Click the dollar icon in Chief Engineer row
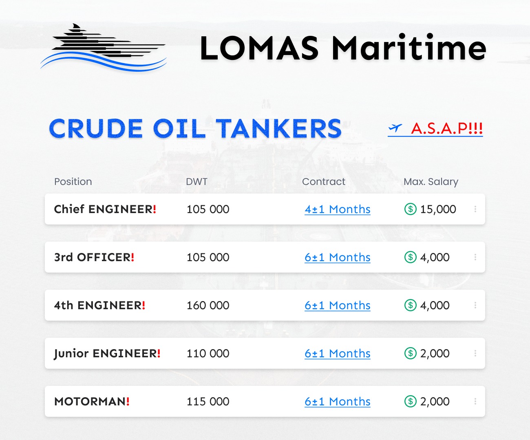This screenshot has width=530, height=440. (410, 209)
